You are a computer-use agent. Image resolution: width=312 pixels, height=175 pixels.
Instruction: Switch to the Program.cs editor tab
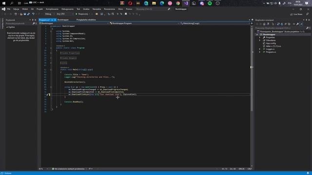[44, 20]
